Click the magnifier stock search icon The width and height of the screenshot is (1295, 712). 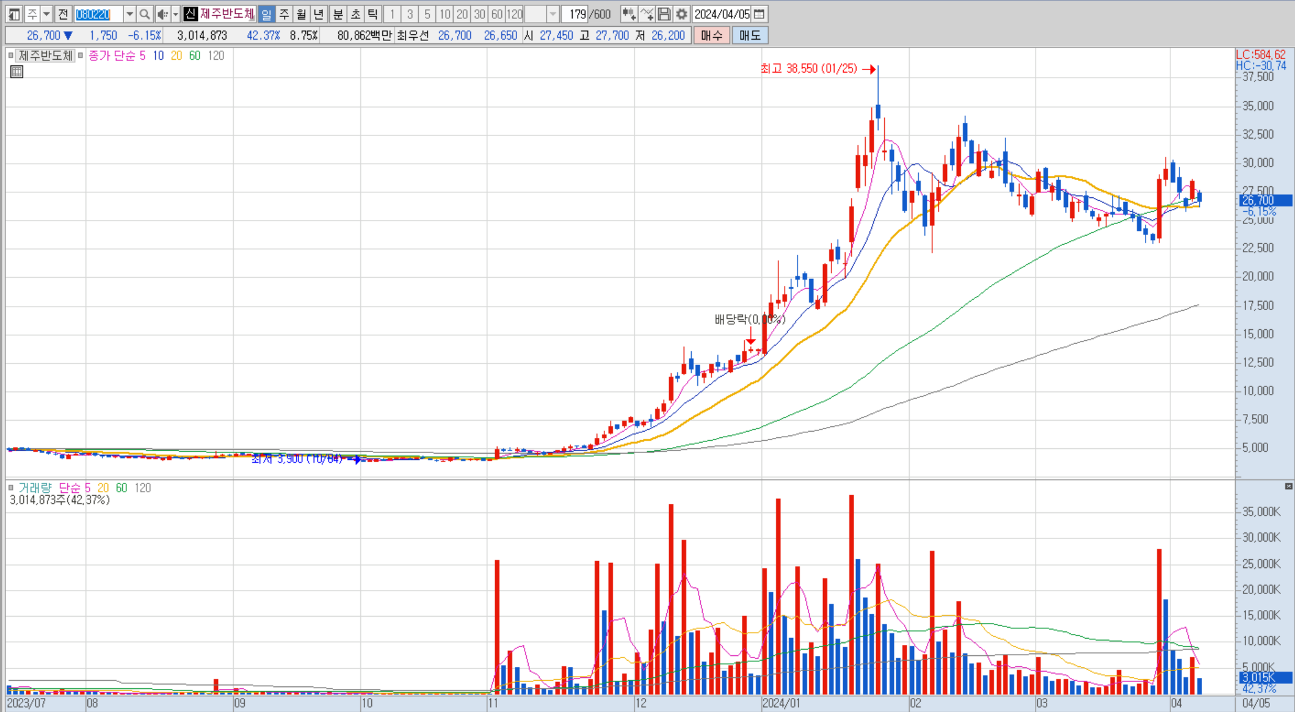(x=145, y=14)
